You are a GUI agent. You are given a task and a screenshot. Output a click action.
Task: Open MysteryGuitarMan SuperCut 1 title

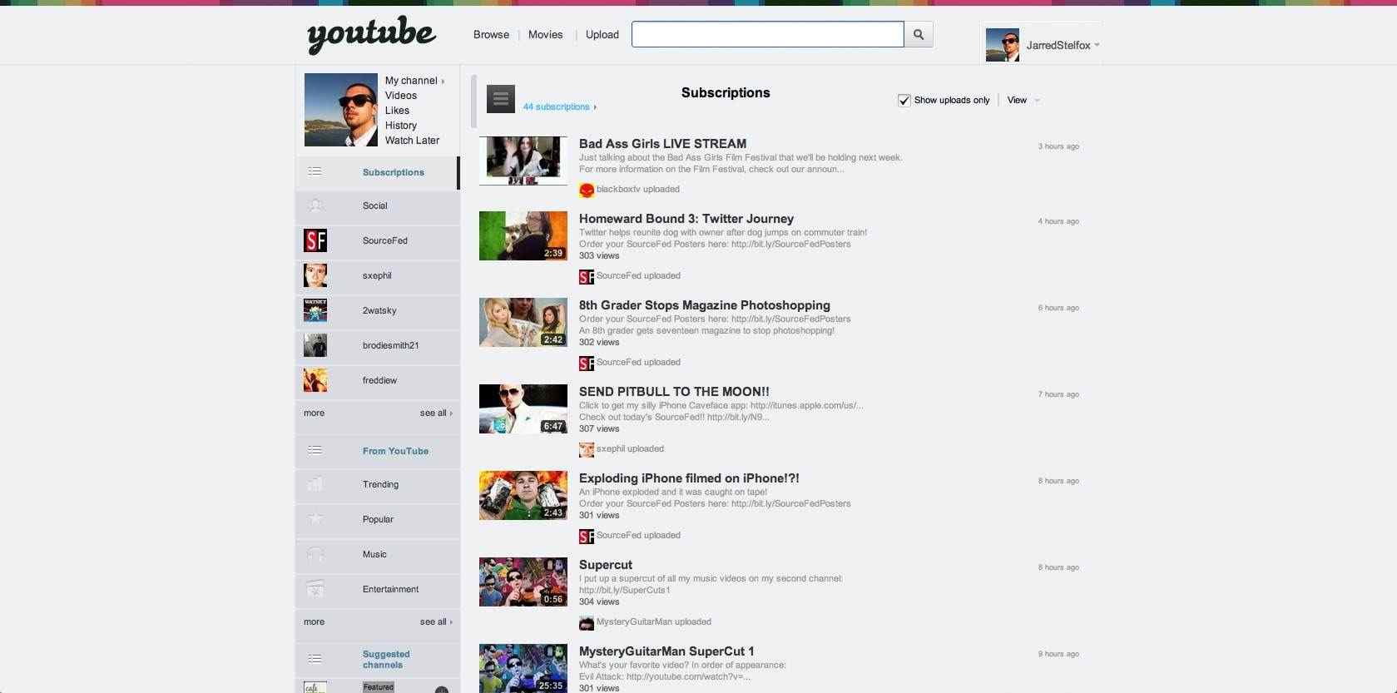666,651
